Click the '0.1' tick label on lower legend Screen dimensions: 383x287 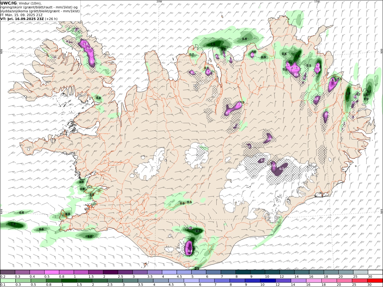[x=2, y=285]
